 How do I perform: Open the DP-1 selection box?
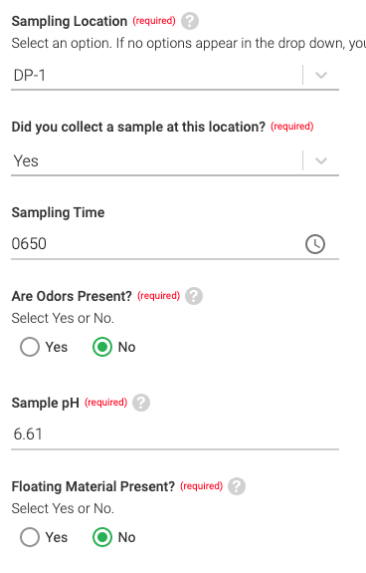(175, 76)
